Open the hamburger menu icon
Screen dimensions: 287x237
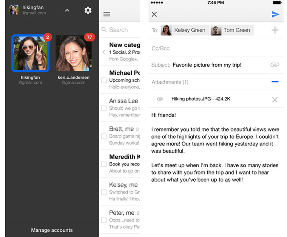click(x=107, y=14)
